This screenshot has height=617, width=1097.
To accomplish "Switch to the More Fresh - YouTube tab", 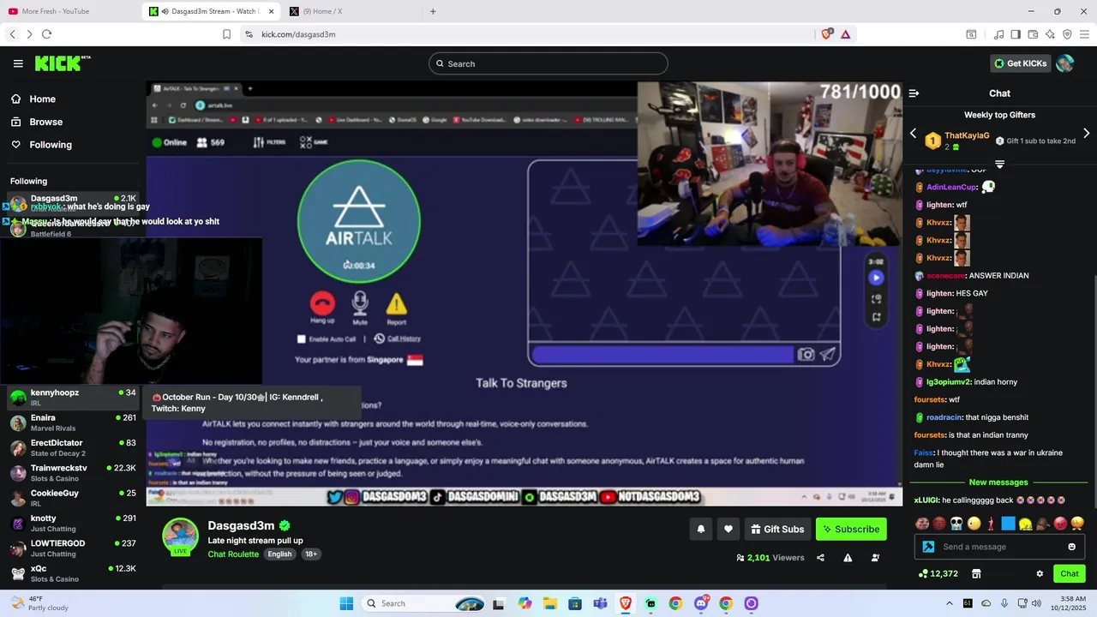I will [x=70, y=11].
